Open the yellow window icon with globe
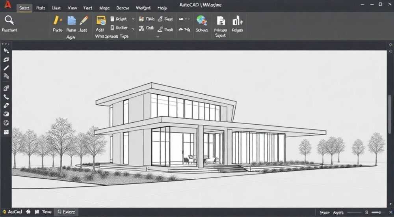394x217 pixels. [101, 21]
